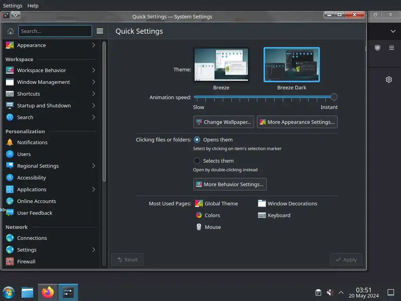This screenshot has width=401, height=301.
Task: Select 'Opens them' radio button
Action: (197, 140)
